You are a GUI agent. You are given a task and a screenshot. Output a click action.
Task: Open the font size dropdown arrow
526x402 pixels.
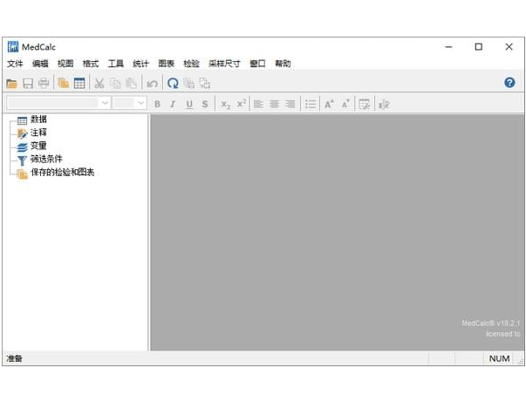point(141,103)
